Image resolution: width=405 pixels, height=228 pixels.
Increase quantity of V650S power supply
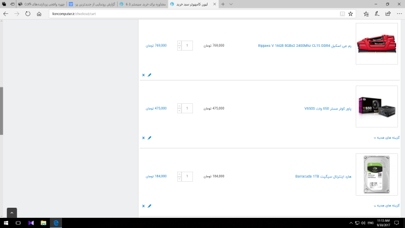coord(179,106)
